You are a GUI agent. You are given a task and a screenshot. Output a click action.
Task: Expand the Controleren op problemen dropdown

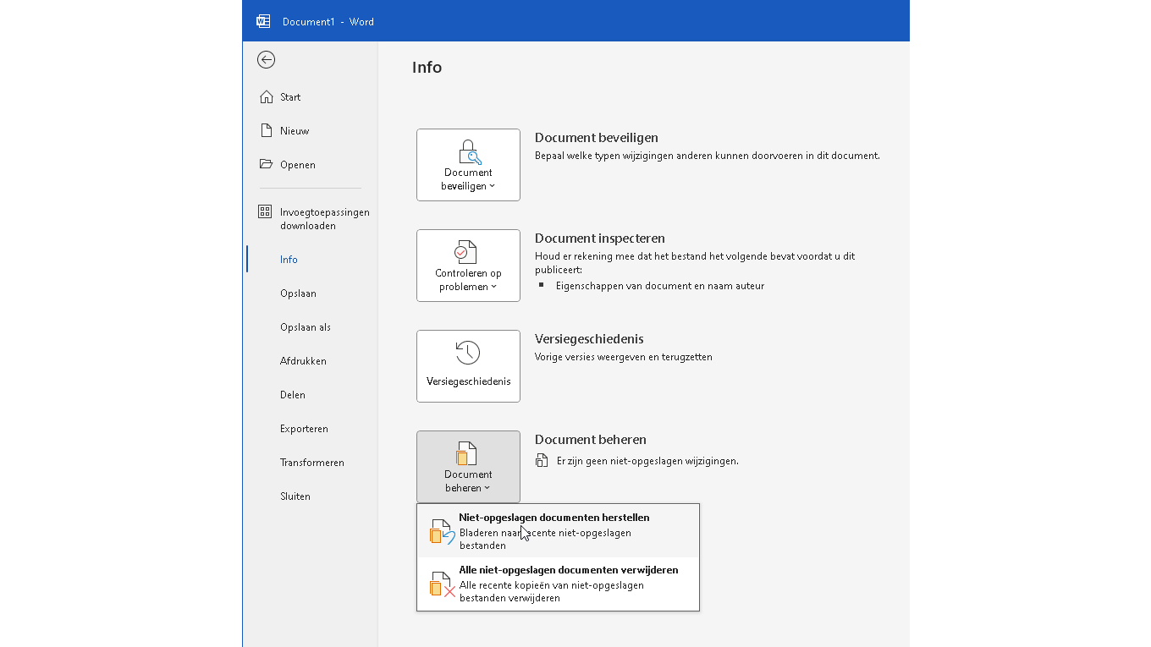tap(492, 286)
